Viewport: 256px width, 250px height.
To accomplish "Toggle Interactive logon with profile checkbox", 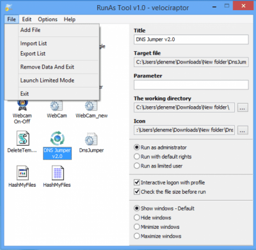I will pyautogui.click(x=170, y=182).
